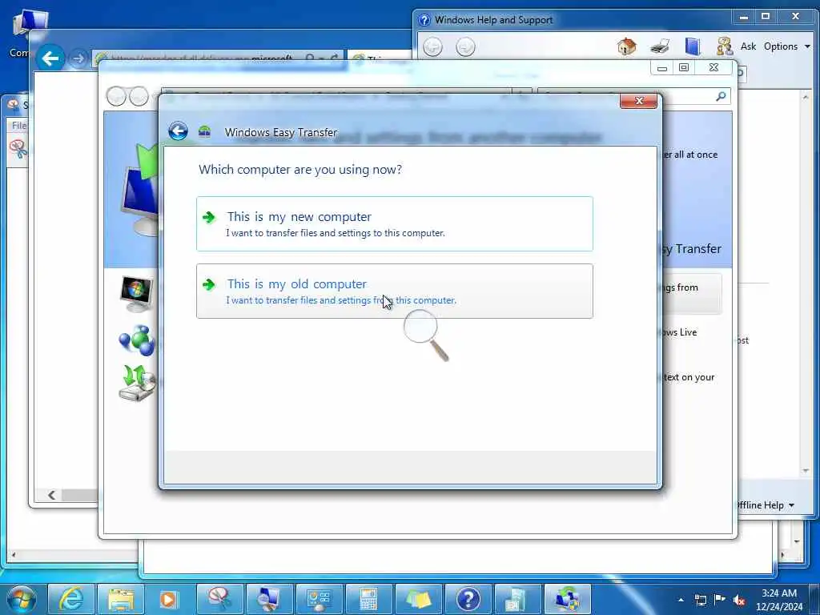Click the Print icon in Help window
This screenshot has height=615, width=820.
click(x=660, y=46)
